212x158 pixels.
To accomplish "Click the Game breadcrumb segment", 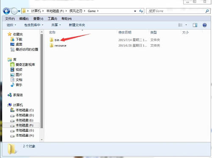I will 92,11.
